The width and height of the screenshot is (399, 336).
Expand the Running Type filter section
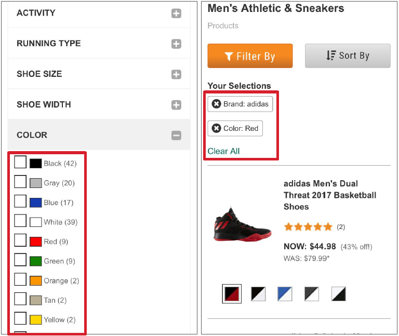[x=176, y=44]
